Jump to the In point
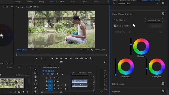 click(x=52, y=58)
